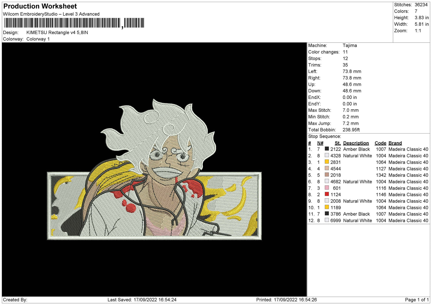Click the Machine value Tajima
The height and width of the screenshot is (305, 432).
[x=349, y=45]
